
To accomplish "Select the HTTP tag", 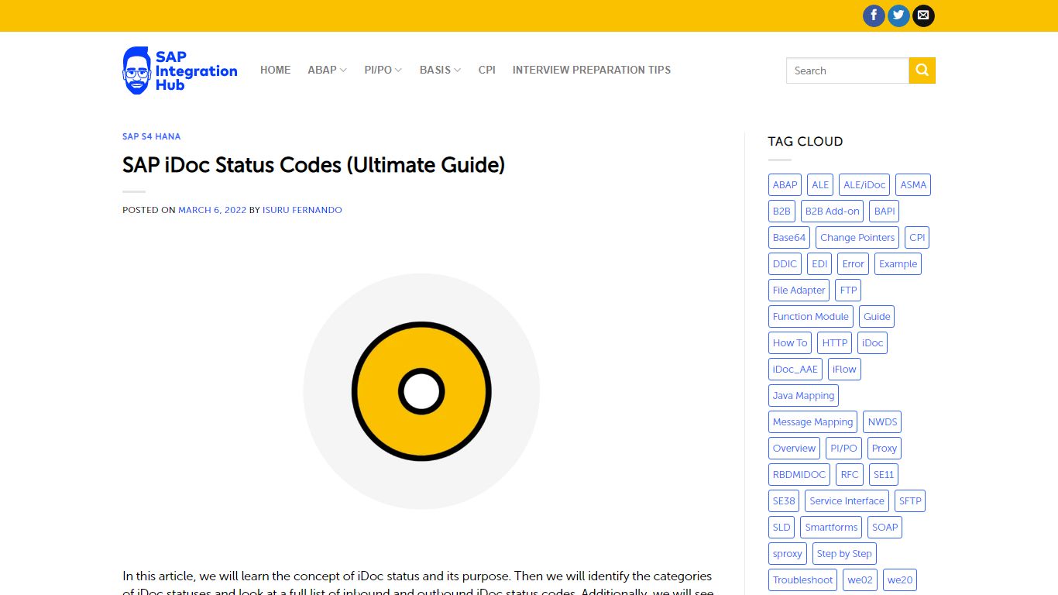I will [835, 343].
